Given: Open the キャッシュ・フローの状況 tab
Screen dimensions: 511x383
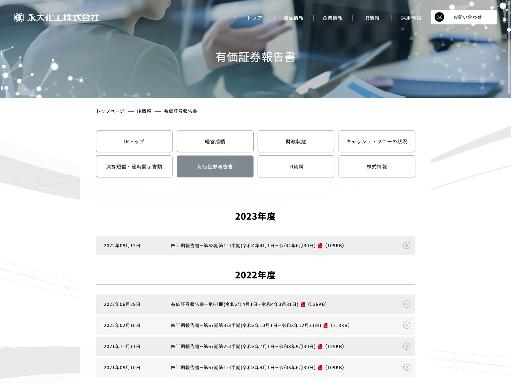Looking at the screenshot, I should [377, 141].
